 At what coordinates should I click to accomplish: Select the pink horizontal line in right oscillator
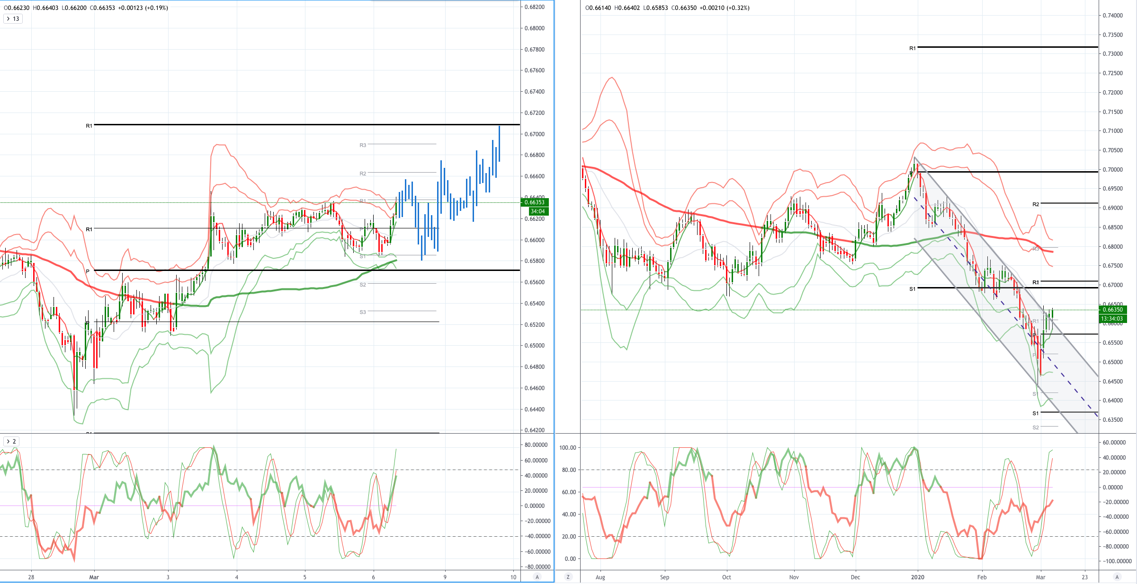(x=817, y=487)
